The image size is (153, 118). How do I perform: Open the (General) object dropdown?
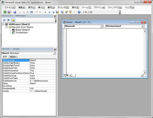[x=102, y=26]
